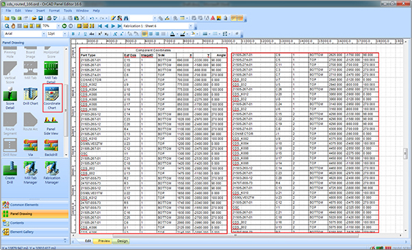Open the Fabrication sheet selector dropdown
412x250 pixels.
tap(191, 26)
